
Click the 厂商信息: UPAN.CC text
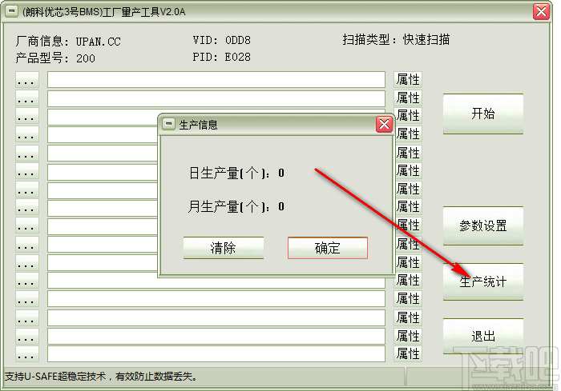click(68, 42)
